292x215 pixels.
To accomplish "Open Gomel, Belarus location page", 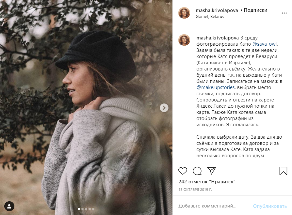I will [x=210, y=17].
